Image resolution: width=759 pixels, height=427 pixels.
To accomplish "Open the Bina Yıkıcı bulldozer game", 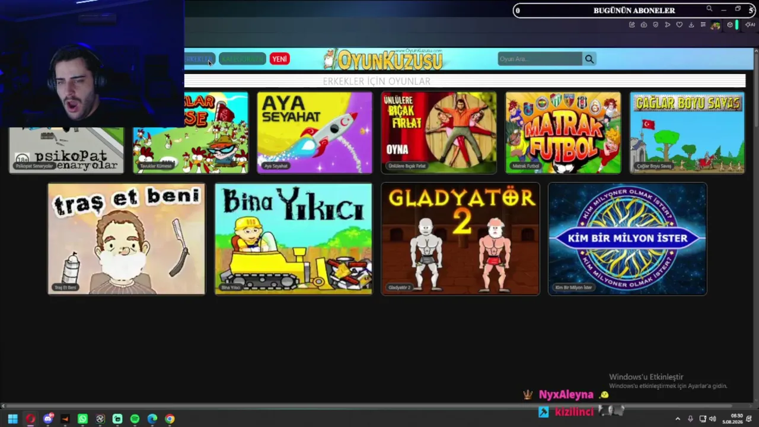I will tap(294, 238).
